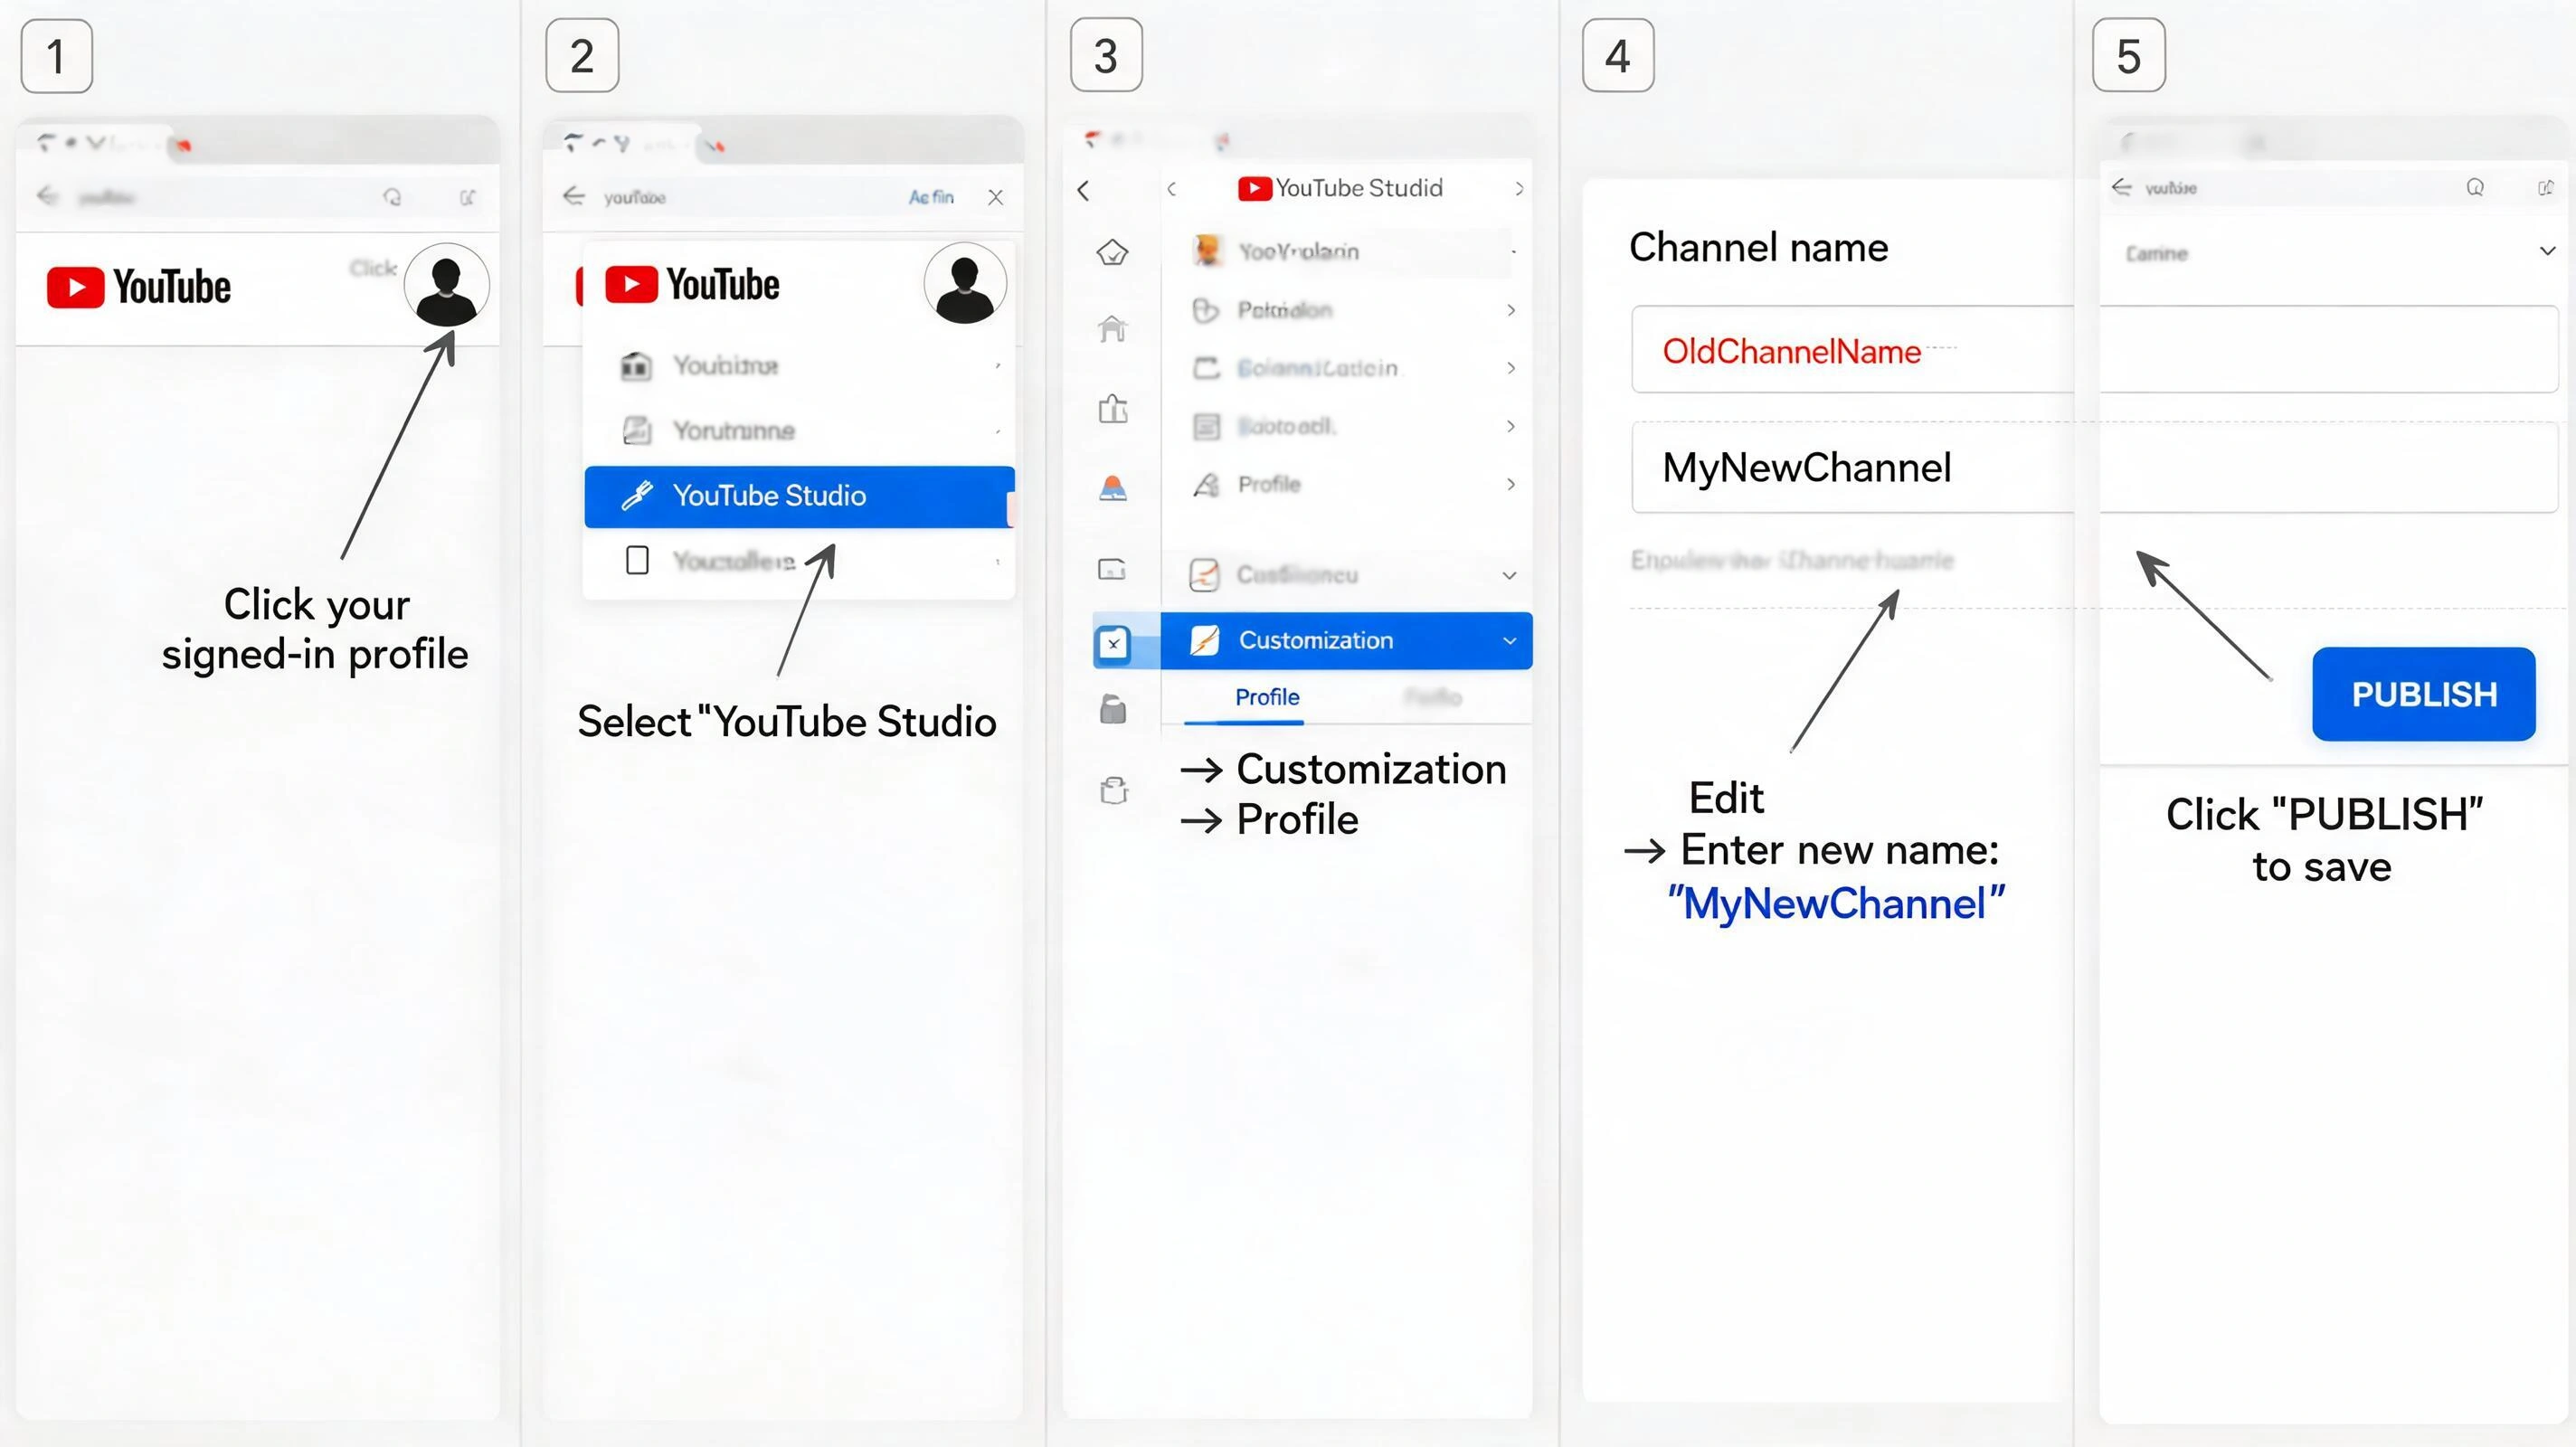Expand the dropdown chevron at top of the fifth panel
The width and height of the screenshot is (2576, 1447).
[x=2546, y=250]
